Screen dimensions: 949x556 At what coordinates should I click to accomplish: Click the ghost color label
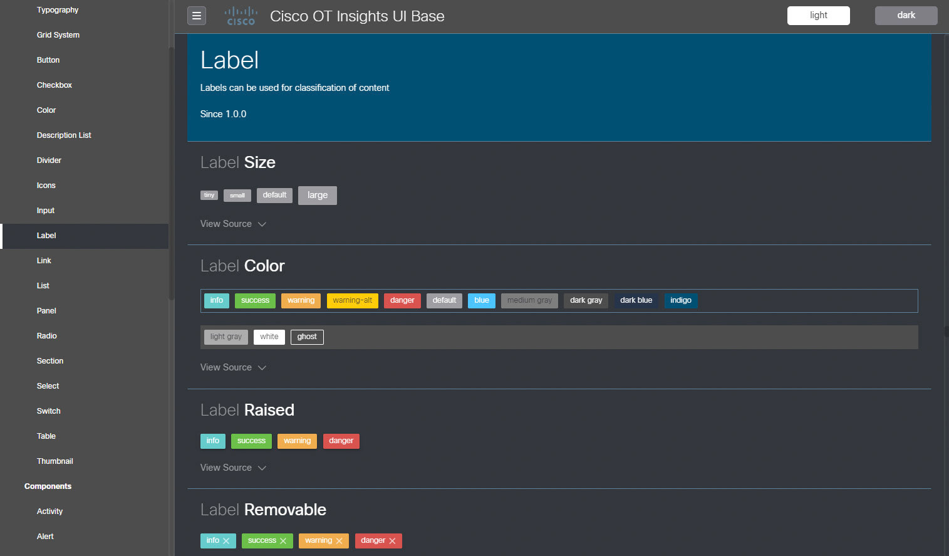307,337
